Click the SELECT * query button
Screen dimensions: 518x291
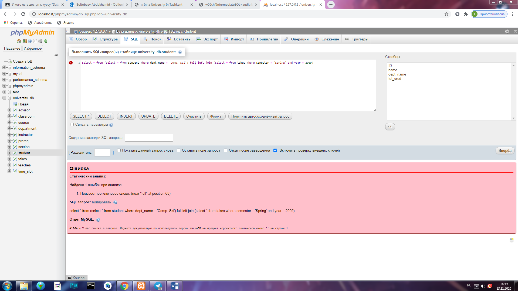click(81, 116)
